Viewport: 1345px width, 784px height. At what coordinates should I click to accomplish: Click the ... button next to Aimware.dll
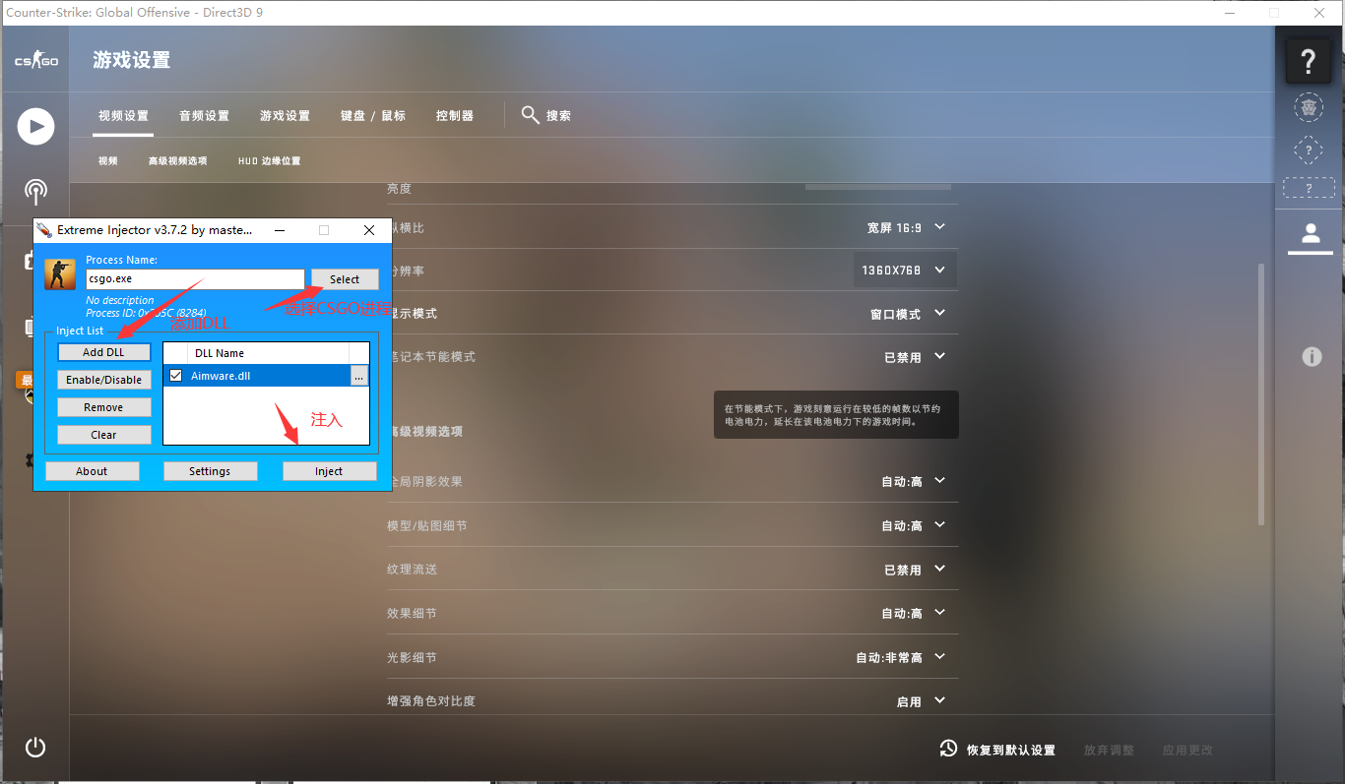[358, 376]
